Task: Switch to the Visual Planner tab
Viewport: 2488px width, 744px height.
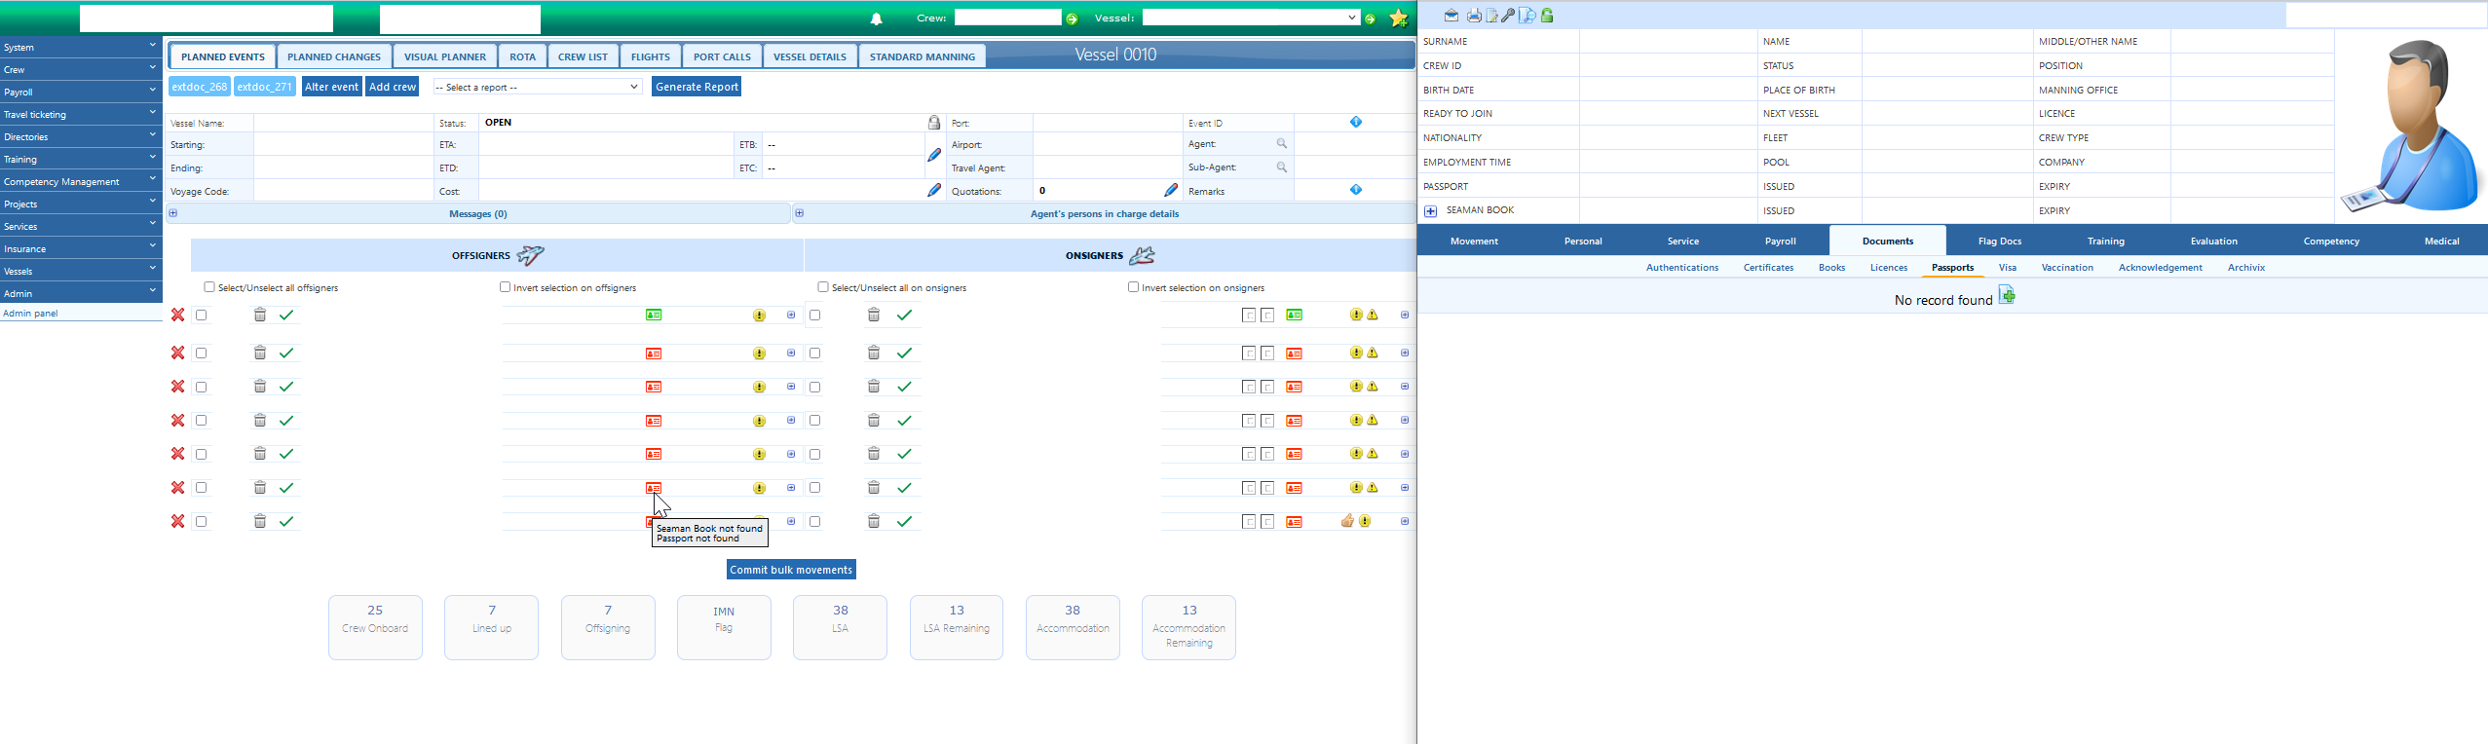Action: tap(444, 56)
